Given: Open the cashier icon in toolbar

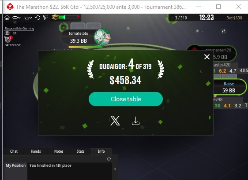Looking at the screenshot, I should (45, 18).
